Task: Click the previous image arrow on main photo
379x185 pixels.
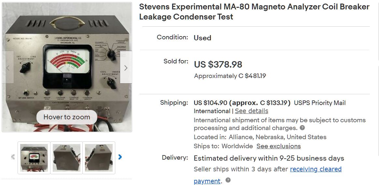Action: click(8, 68)
